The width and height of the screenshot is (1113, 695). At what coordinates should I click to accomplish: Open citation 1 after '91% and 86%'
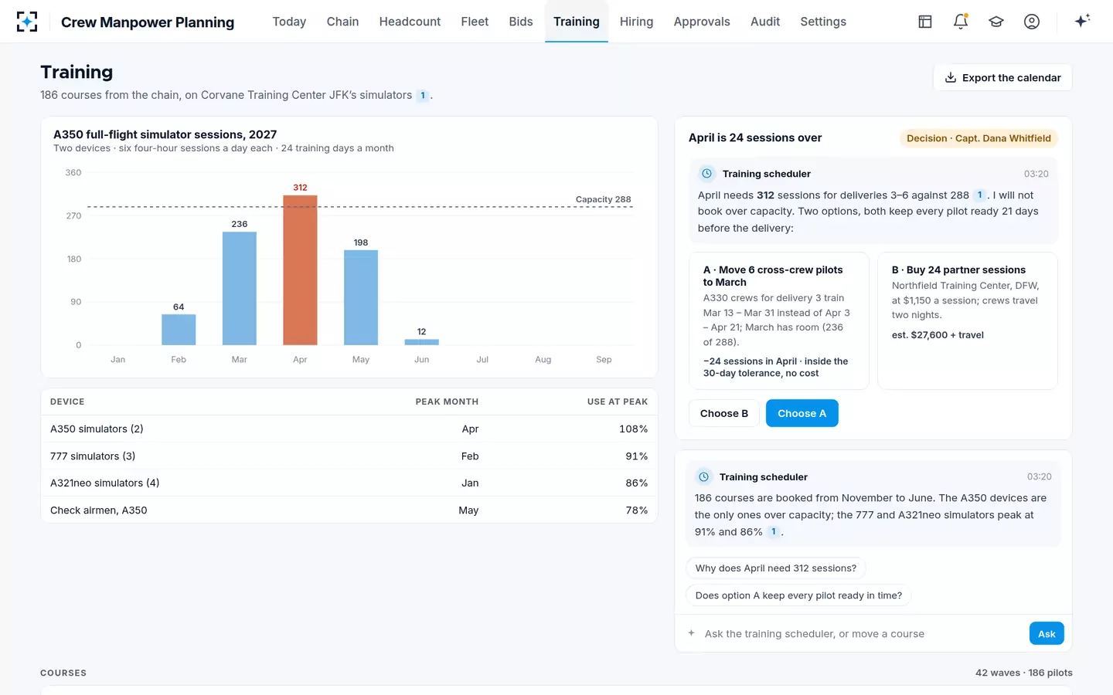click(774, 532)
